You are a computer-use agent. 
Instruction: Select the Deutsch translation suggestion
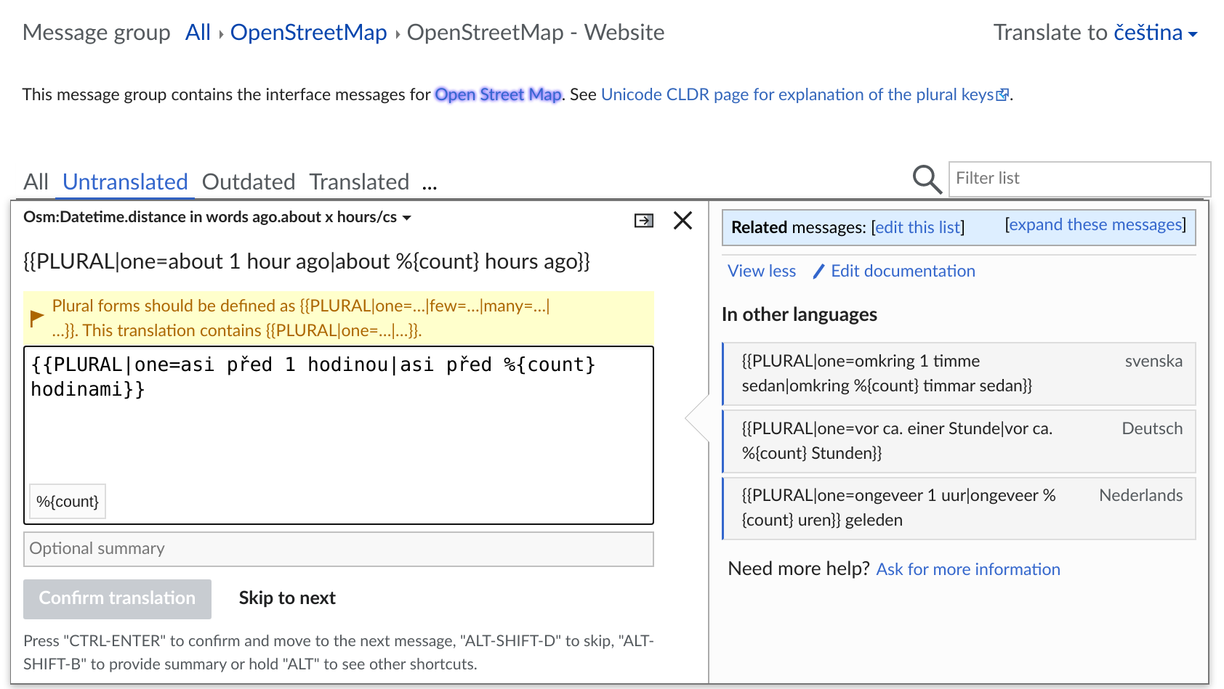point(959,441)
